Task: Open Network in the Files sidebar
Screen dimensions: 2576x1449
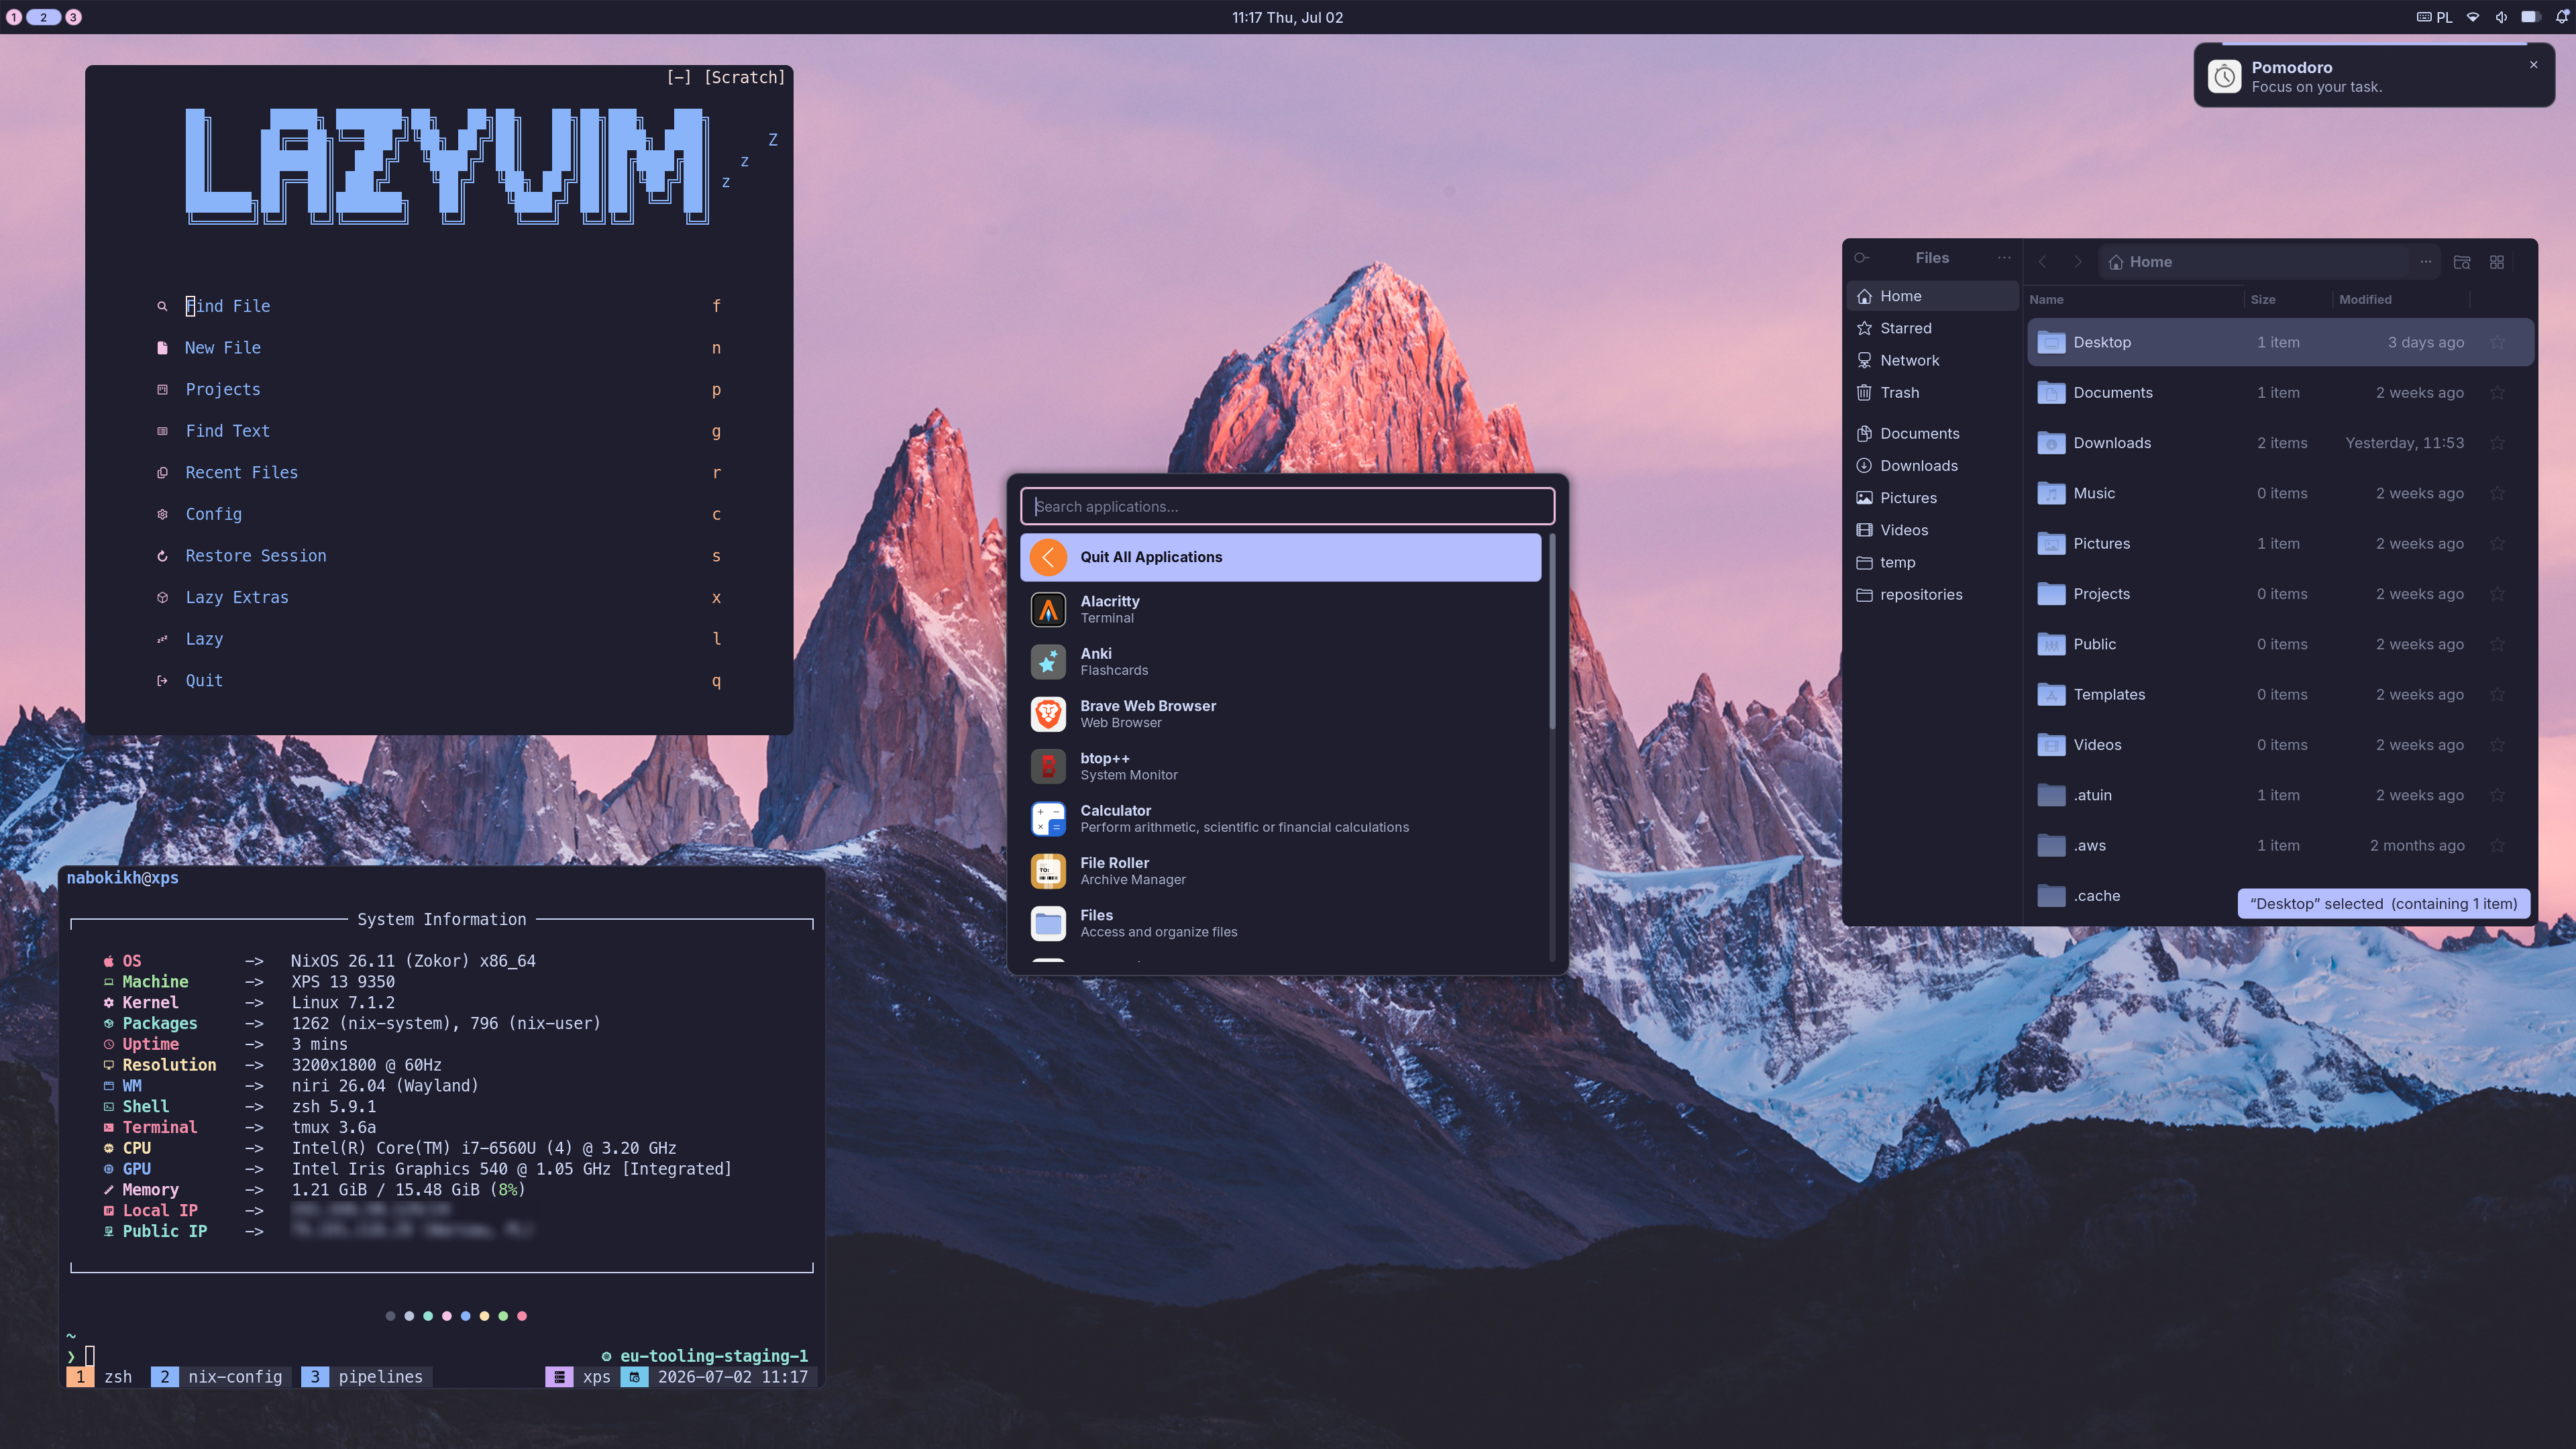Action: tap(1932, 360)
